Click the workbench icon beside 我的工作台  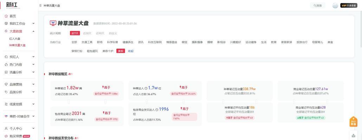point(6,23)
